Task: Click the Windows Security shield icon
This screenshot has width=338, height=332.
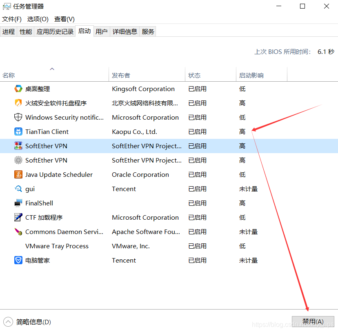Action: pyautogui.click(x=18, y=117)
